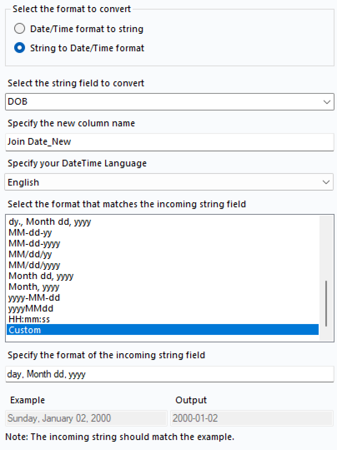
Task: Pick the Month, yyyy format
Action: tap(34, 287)
